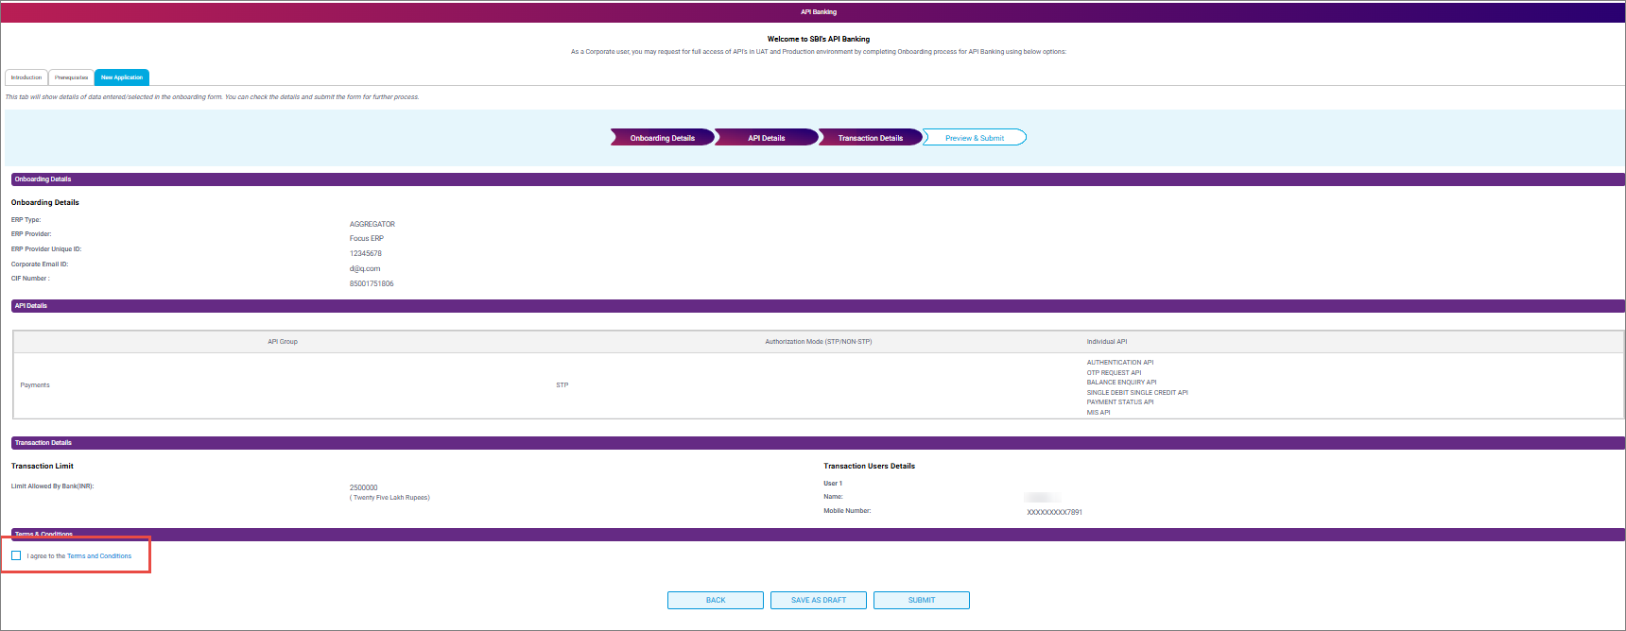1626x631 pixels.
Task: Go back using the BACK button
Action: click(x=715, y=600)
